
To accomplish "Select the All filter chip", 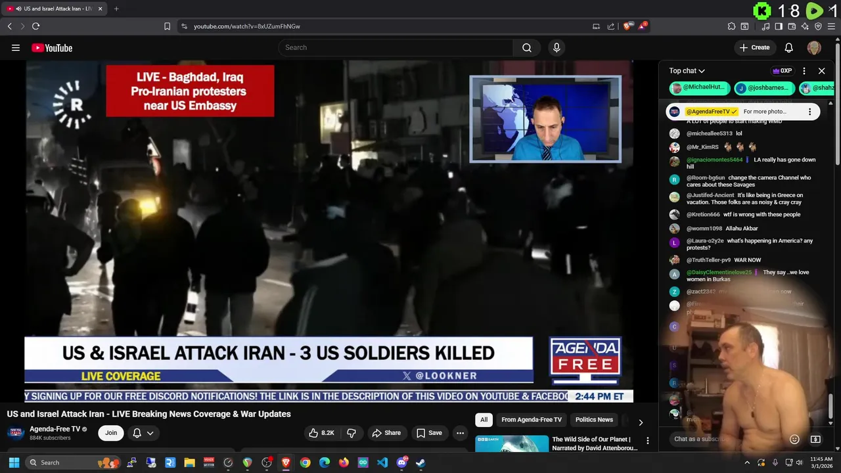I will (484, 420).
